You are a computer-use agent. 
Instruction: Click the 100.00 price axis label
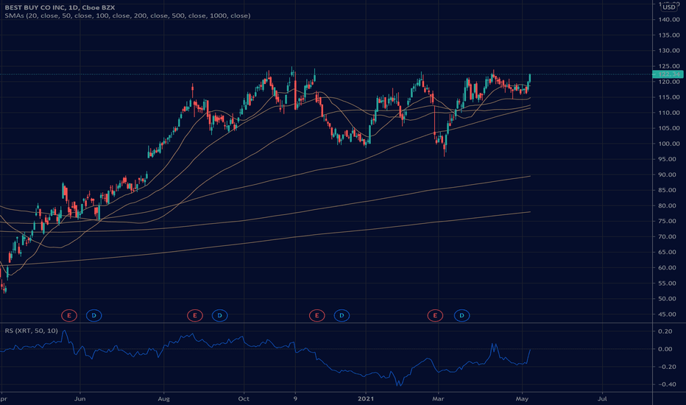tap(669, 144)
